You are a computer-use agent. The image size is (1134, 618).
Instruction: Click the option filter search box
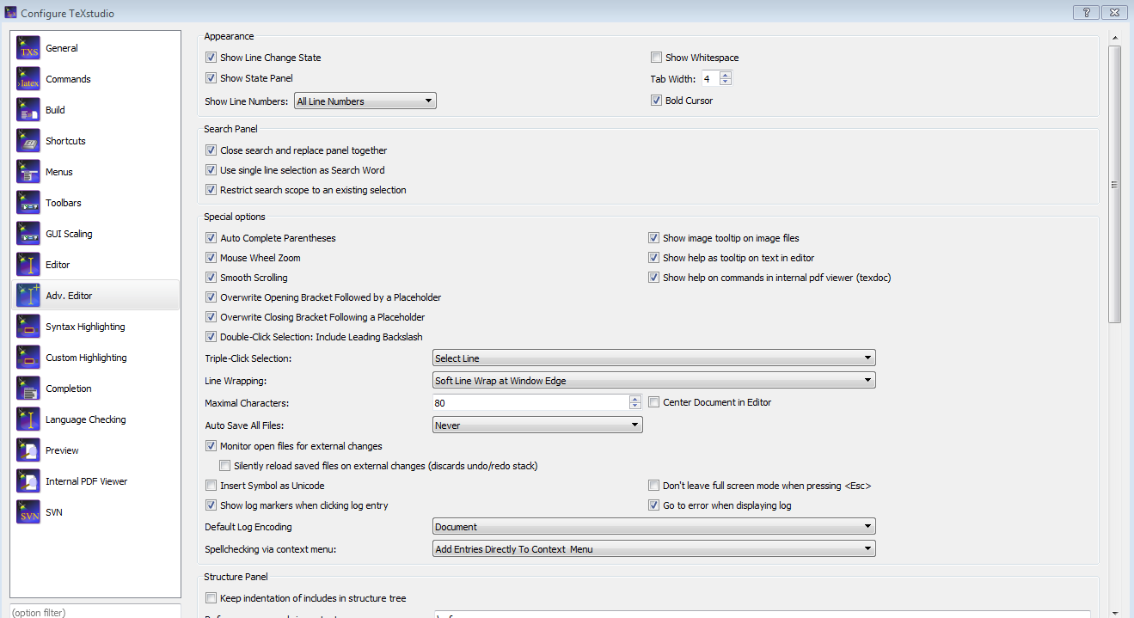tap(95, 611)
